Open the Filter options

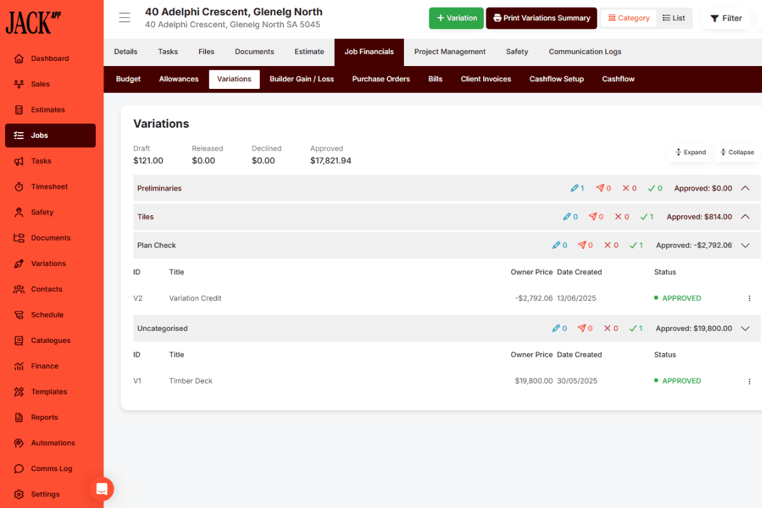726,18
